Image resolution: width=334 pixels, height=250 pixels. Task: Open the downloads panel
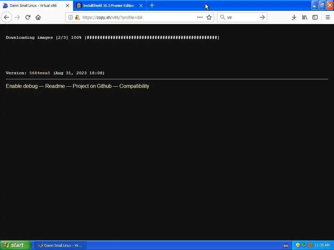click(x=294, y=17)
